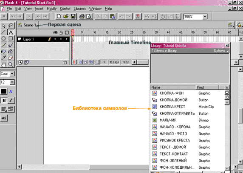243x173 pixels.
Task: Select the Rectangle tool
Action: (x=11, y=38)
